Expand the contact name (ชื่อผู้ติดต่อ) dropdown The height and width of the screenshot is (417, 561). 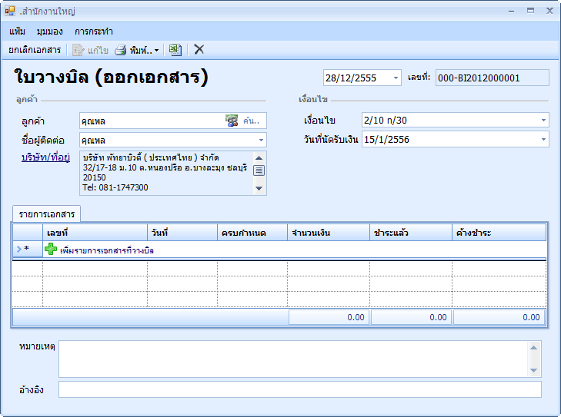[x=261, y=141]
